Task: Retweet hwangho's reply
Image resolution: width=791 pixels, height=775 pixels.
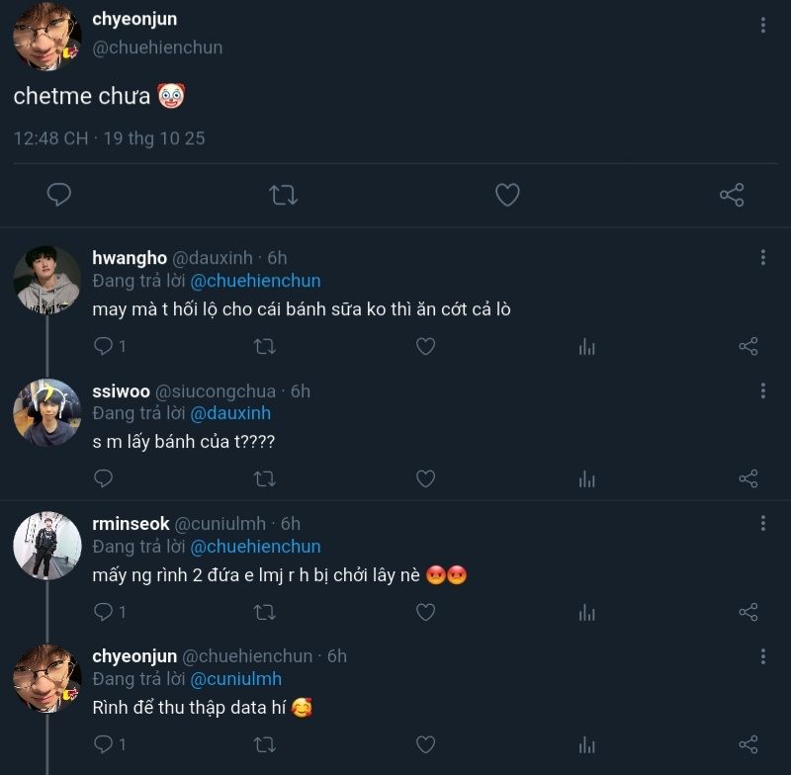Action: (265, 346)
